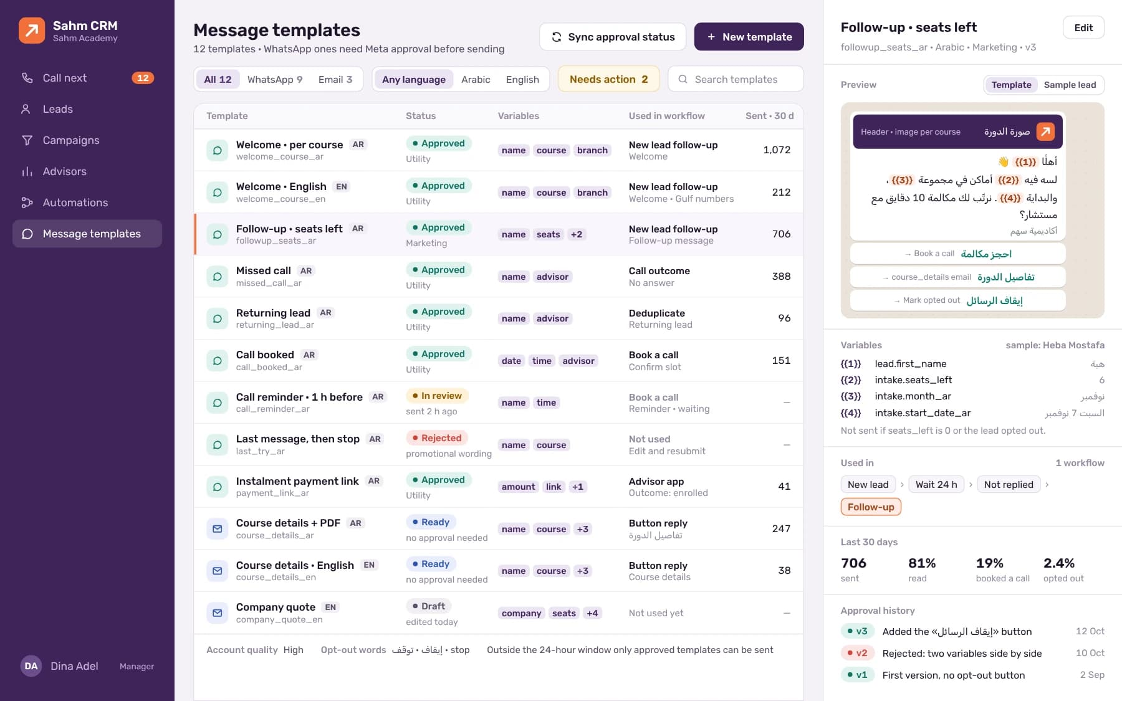
Task: Click the Follow-up workflow step chip
Action: [x=871, y=507]
